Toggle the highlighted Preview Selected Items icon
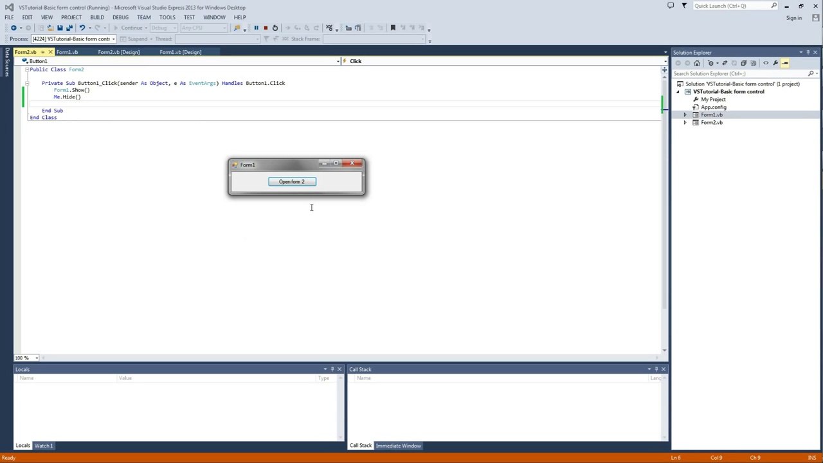Image resolution: width=823 pixels, height=463 pixels. pyautogui.click(x=785, y=63)
